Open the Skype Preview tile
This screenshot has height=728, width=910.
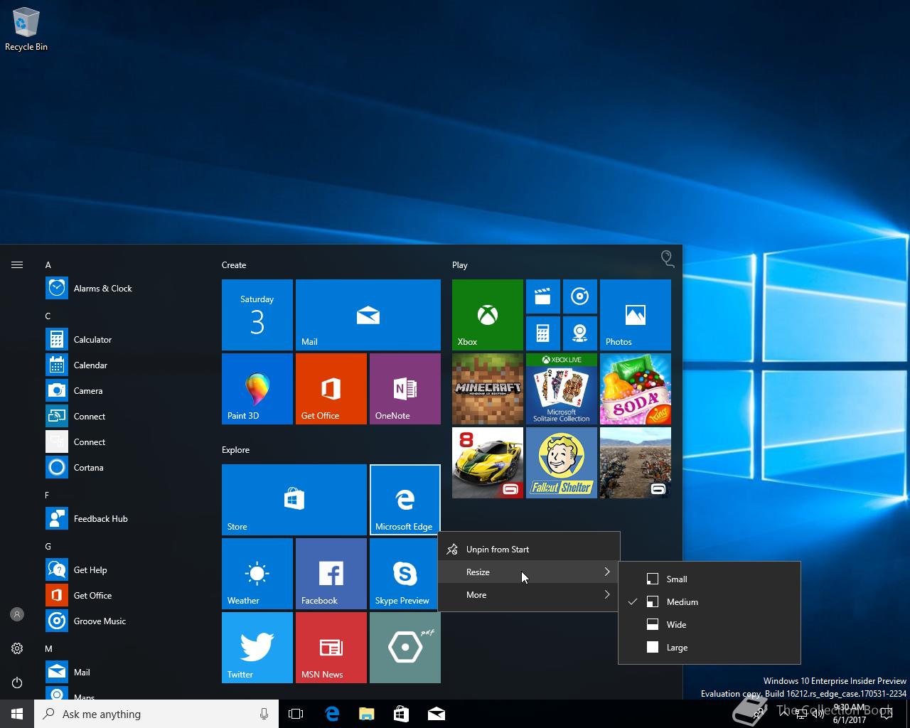pyautogui.click(x=405, y=574)
